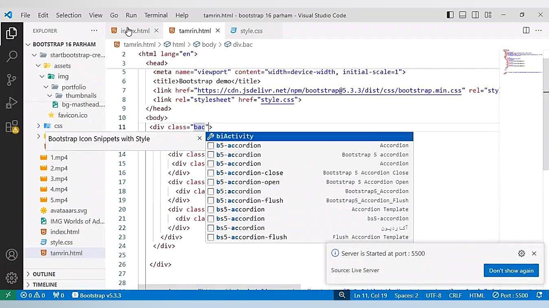Open the Source Control view
The image size is (549, 308).
tap(11, 80)
